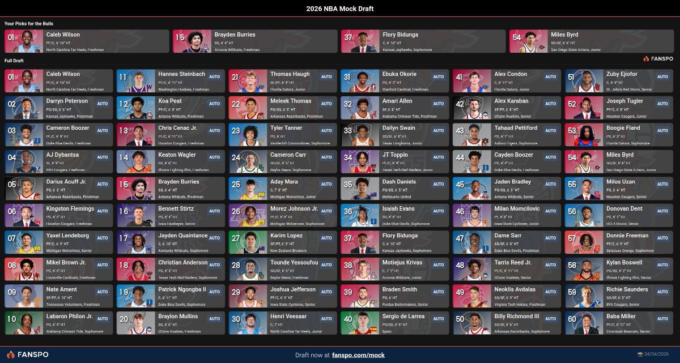680x363 pixels.
Task: Click the Fanspo logo right of Full Draft
Action: tap(658, 59)
